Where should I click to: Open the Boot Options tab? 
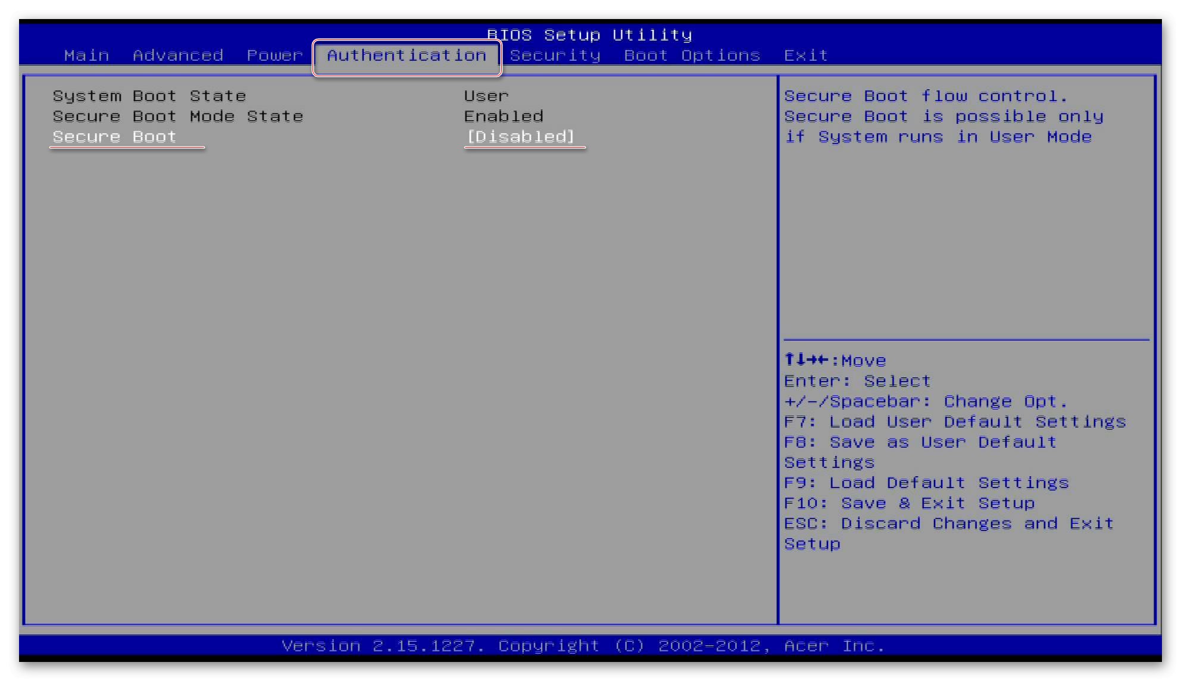(x=692, y=55)
